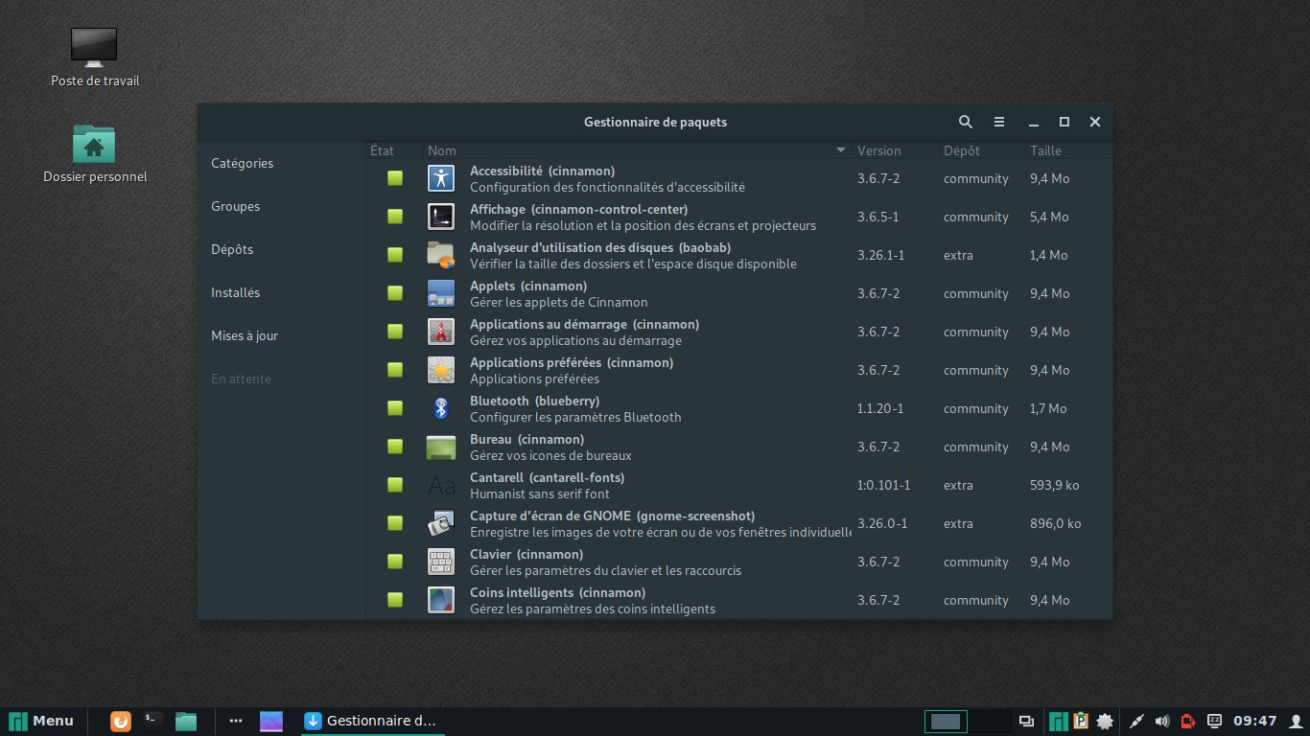Open file manager from the panel
Screen dimensions: 1310x736
click(186, 721)
